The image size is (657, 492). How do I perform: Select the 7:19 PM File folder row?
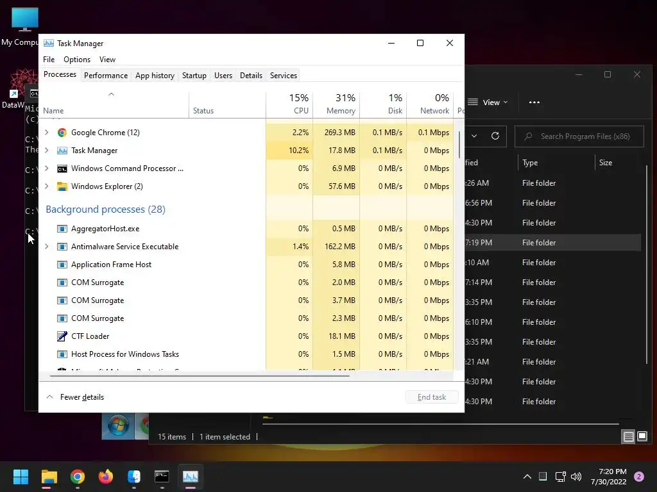(x=553, y=243)
